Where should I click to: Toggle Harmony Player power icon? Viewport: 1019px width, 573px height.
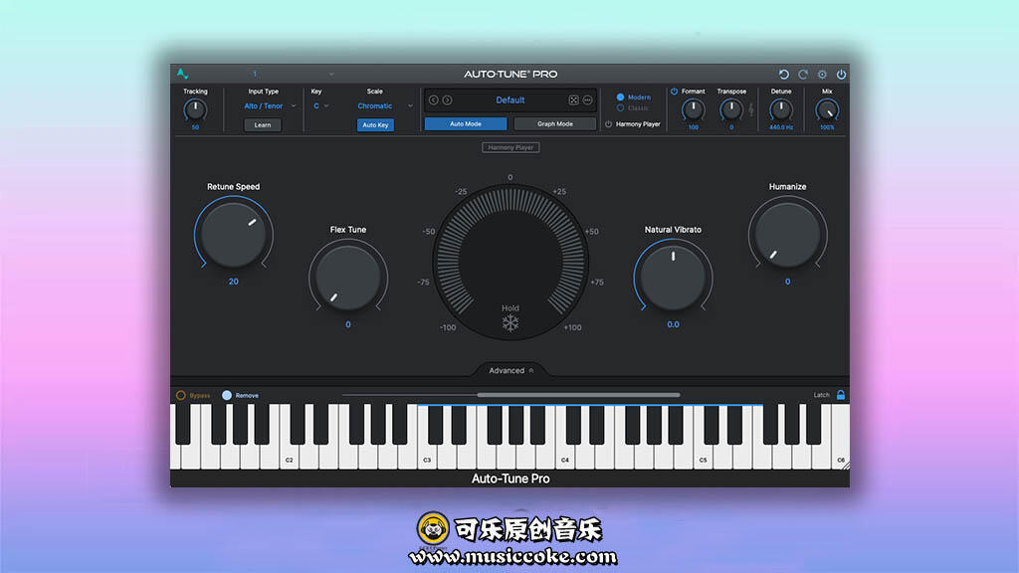coord(608,124)
